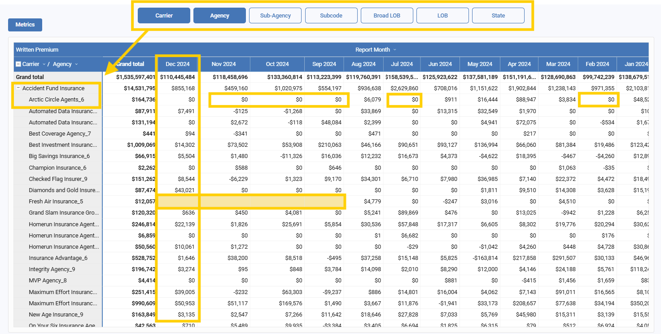Image resolution: width=661 pixels, height=334 pixels.
Task: Open the Carrier header dropdown chevron
Action: click(44, 64)
